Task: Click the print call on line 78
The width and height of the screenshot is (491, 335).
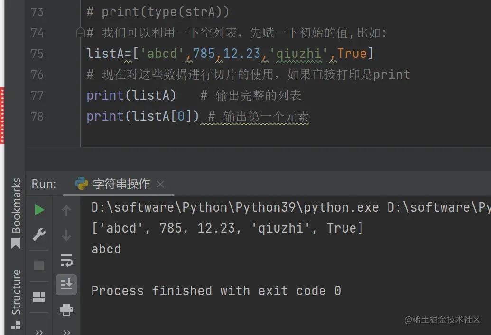Action: point(104,116)
